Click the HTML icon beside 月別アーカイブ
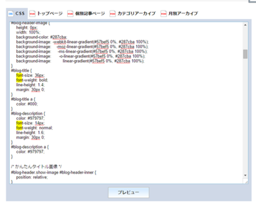Image resolution: width=256 pixels, height=205 pixels. pyautogui.click(x=163, y=14)
